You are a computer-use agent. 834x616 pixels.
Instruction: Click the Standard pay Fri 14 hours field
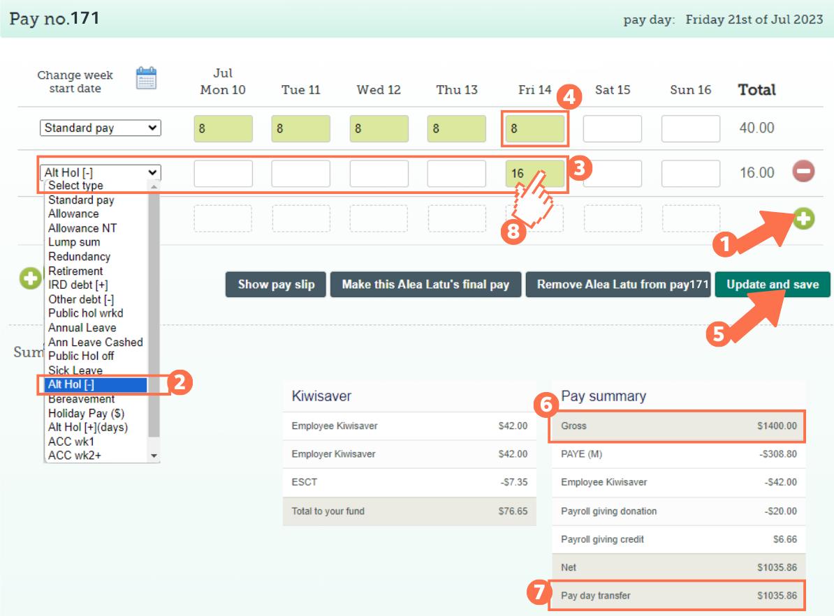534,129
